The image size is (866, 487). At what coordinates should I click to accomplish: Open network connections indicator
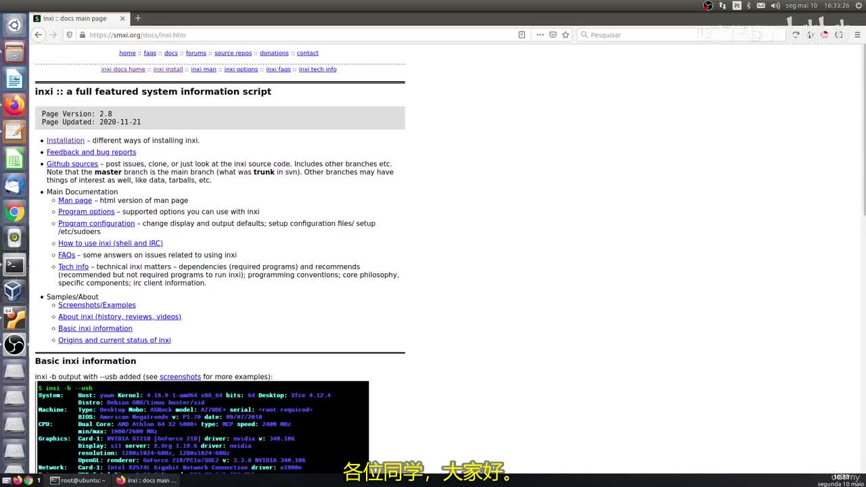pos(723,5)
